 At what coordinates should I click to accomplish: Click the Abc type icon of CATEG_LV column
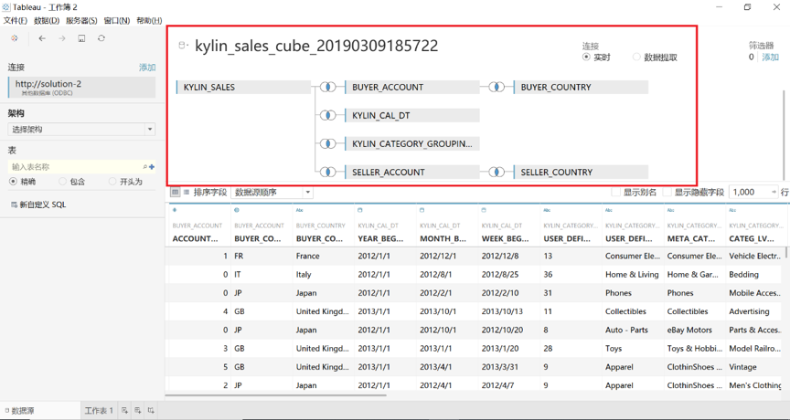[x=732, y=210]
